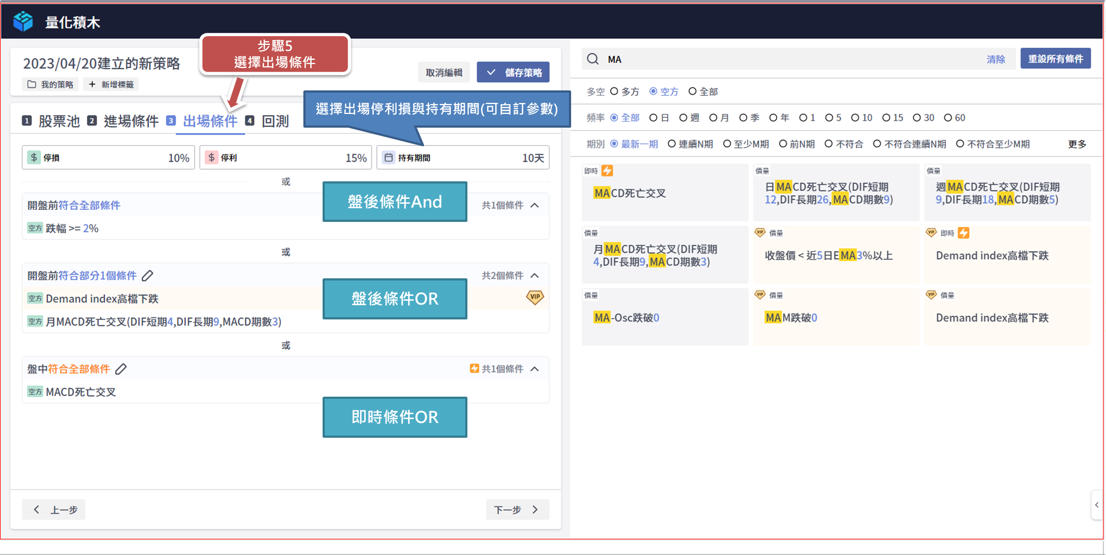
Task: Collapse the 共2個條件 group chevron
Action: point(535,276)
